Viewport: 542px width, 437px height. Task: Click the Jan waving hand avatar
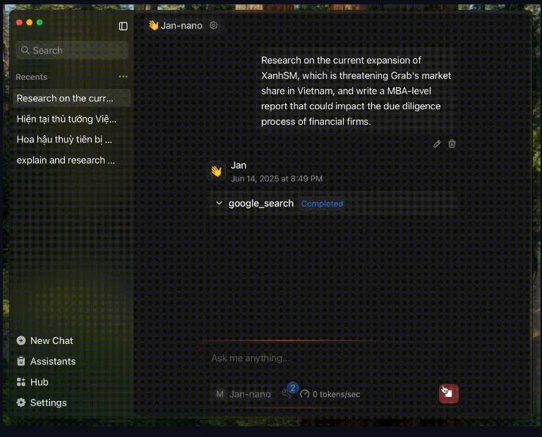[x=216, y=171]
